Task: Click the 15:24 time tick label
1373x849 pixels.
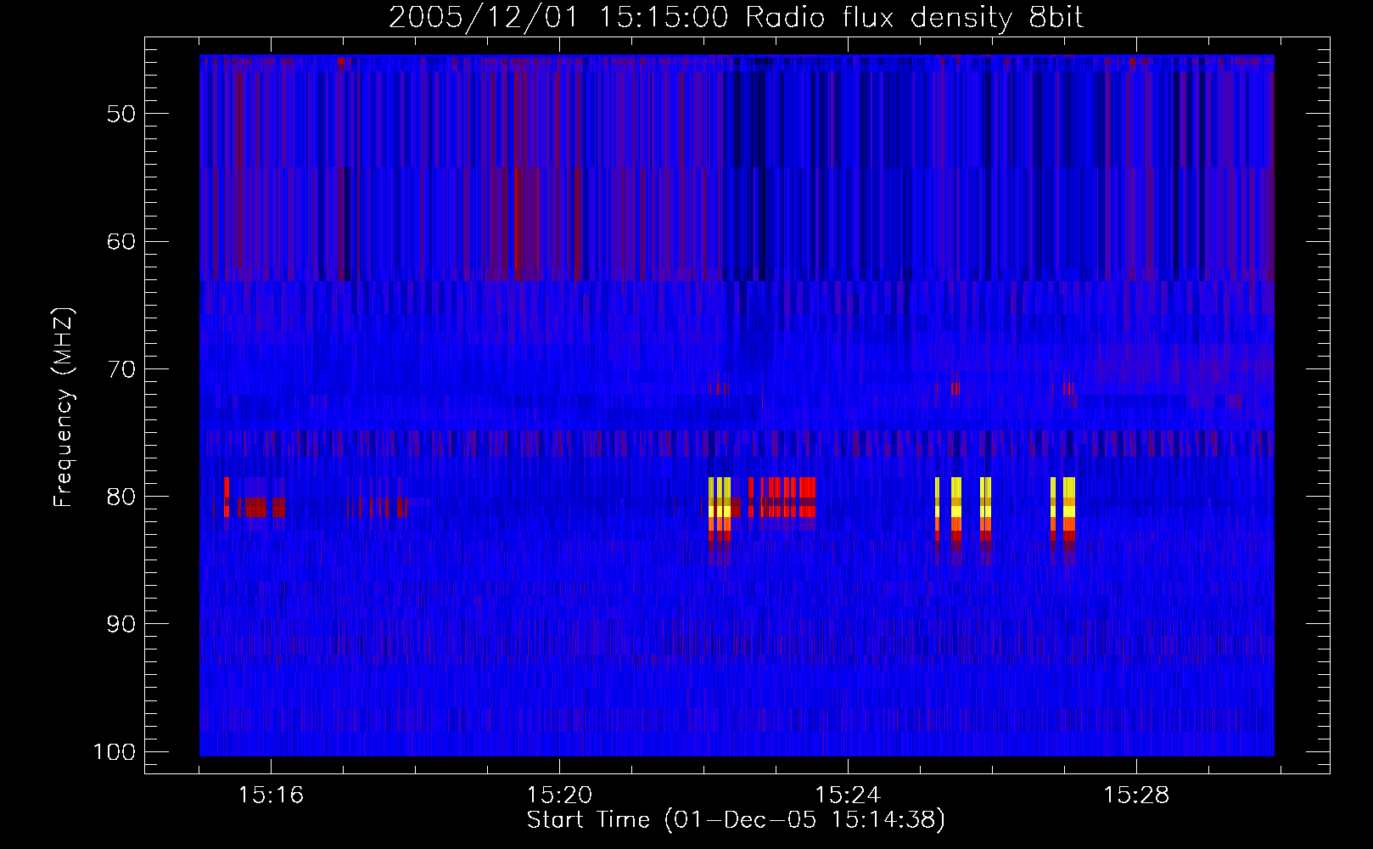Action: 848,796
